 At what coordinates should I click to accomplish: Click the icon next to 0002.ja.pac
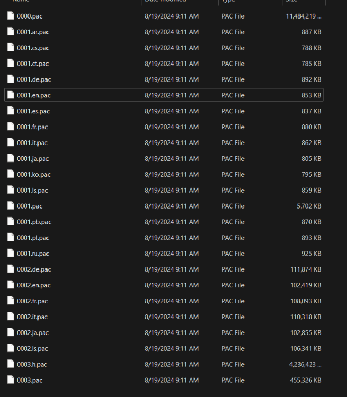[11, 332]
